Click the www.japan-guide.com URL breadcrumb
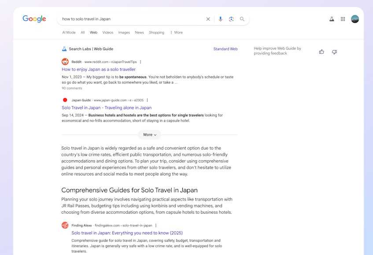 (x=118, y=100)
